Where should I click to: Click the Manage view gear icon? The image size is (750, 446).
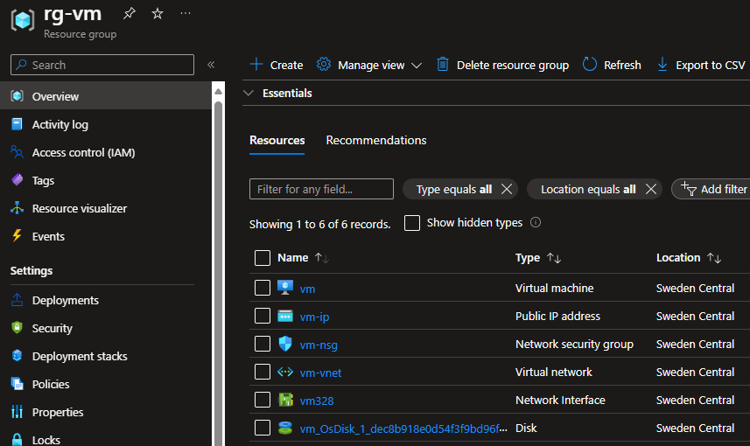pos(324,64)
